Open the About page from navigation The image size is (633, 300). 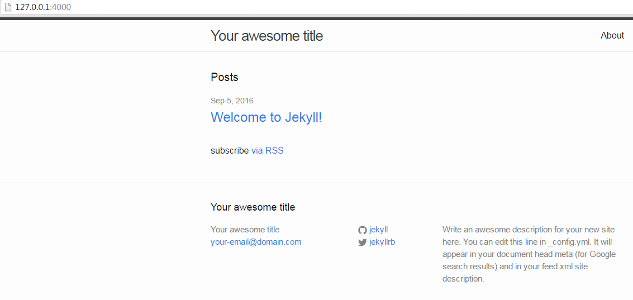click(612, 35)
